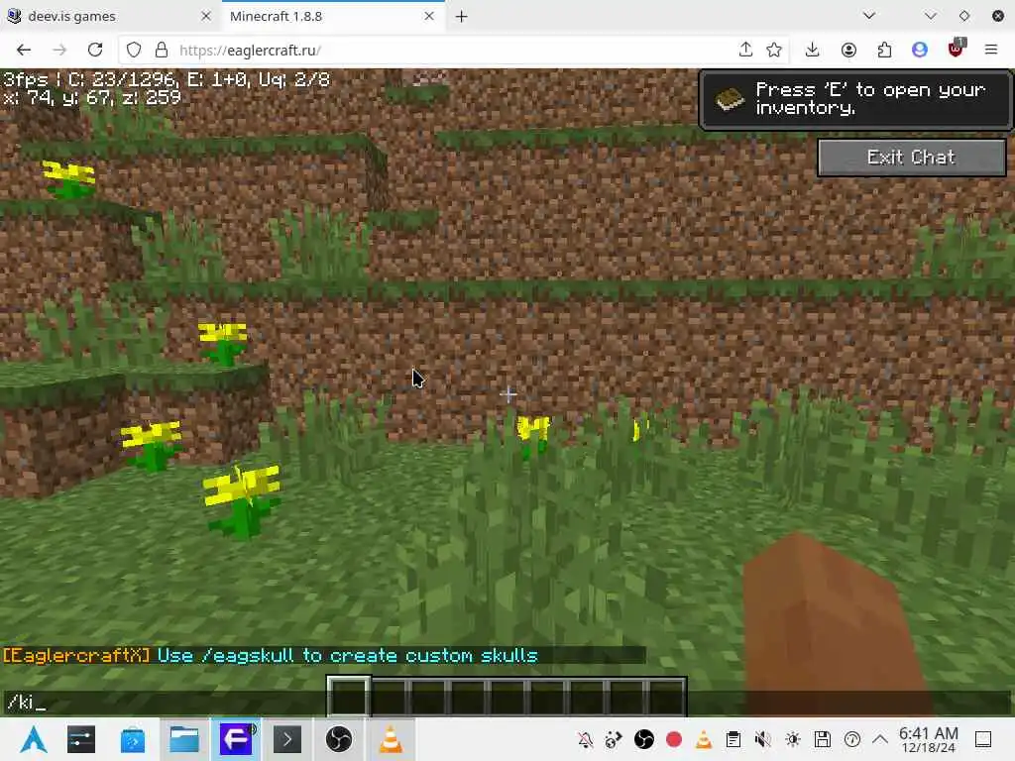This screenshot has width=1015, height=761.
Task: Open the application launcher in the taskbar
Action: tap(33, 739)
